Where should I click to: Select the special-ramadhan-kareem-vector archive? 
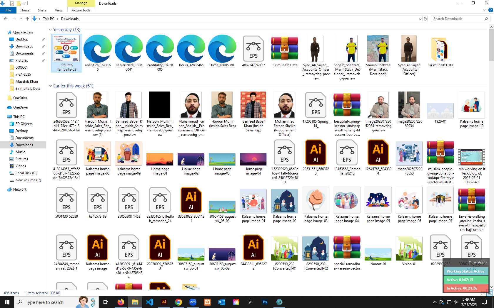[347, 248]
